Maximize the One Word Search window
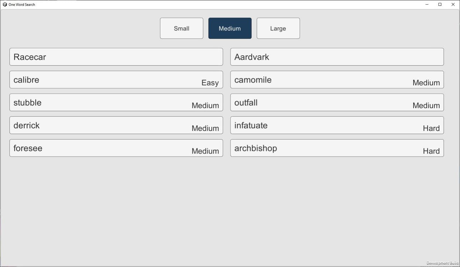The height and width of the screenshot is (267, 460). point(440,5)
